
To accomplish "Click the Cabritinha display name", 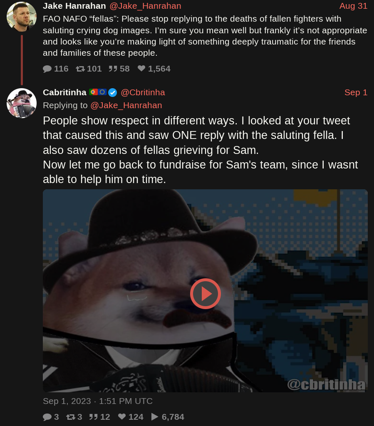I will [64, 92].
